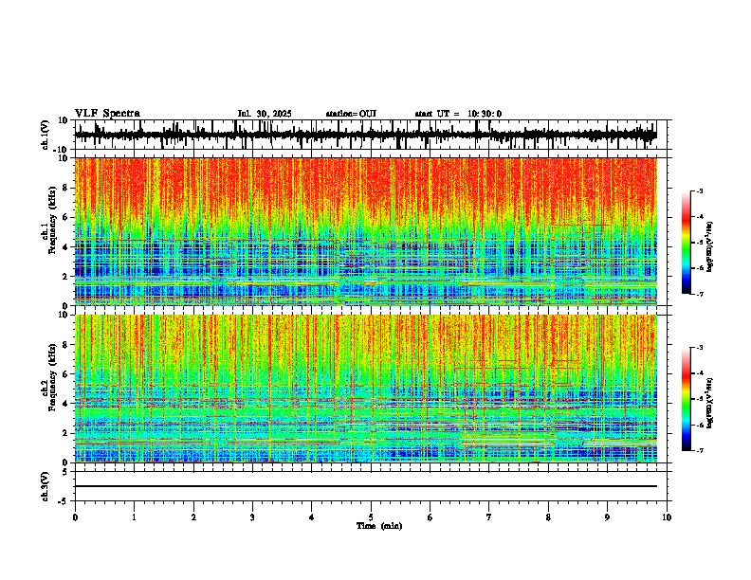The height and width of the screenshot is (580, 751).
Task: Click the "8" kHz tick on ch.2 frequency axis
Action: pyautogui.click(x=65, y=345)
